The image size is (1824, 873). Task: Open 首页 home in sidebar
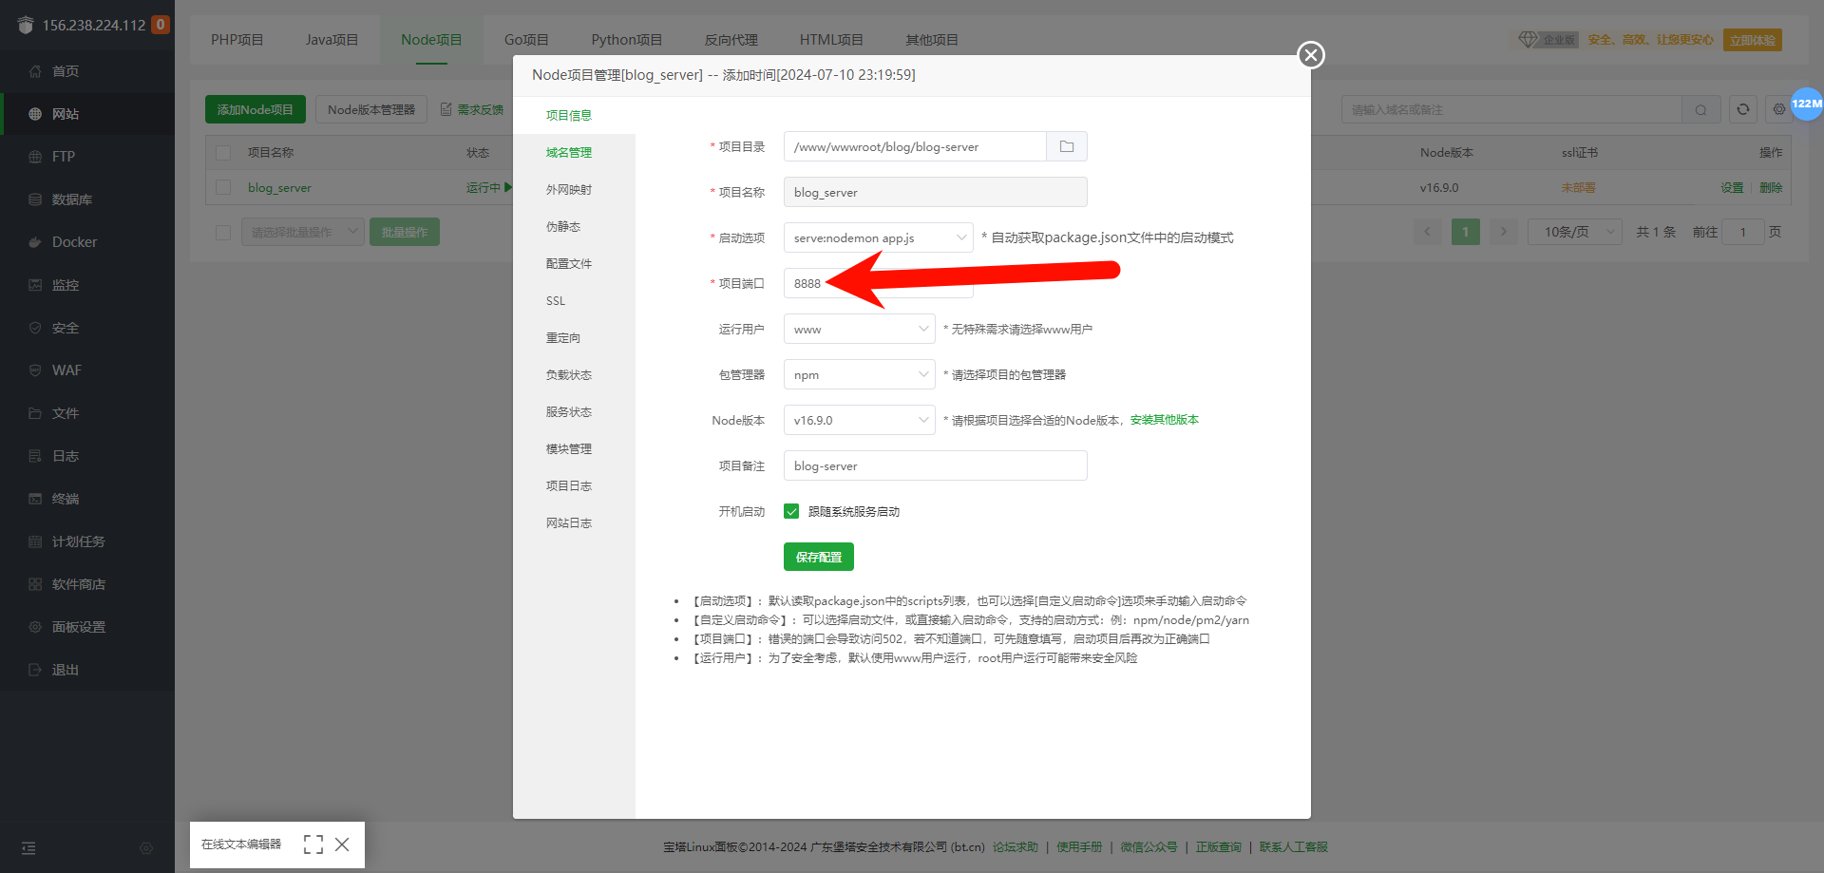(66, 71)
